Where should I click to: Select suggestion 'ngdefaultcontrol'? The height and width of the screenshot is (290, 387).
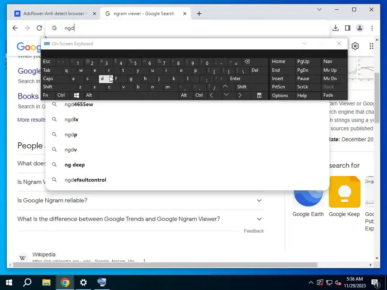click(x=187, y=180)
